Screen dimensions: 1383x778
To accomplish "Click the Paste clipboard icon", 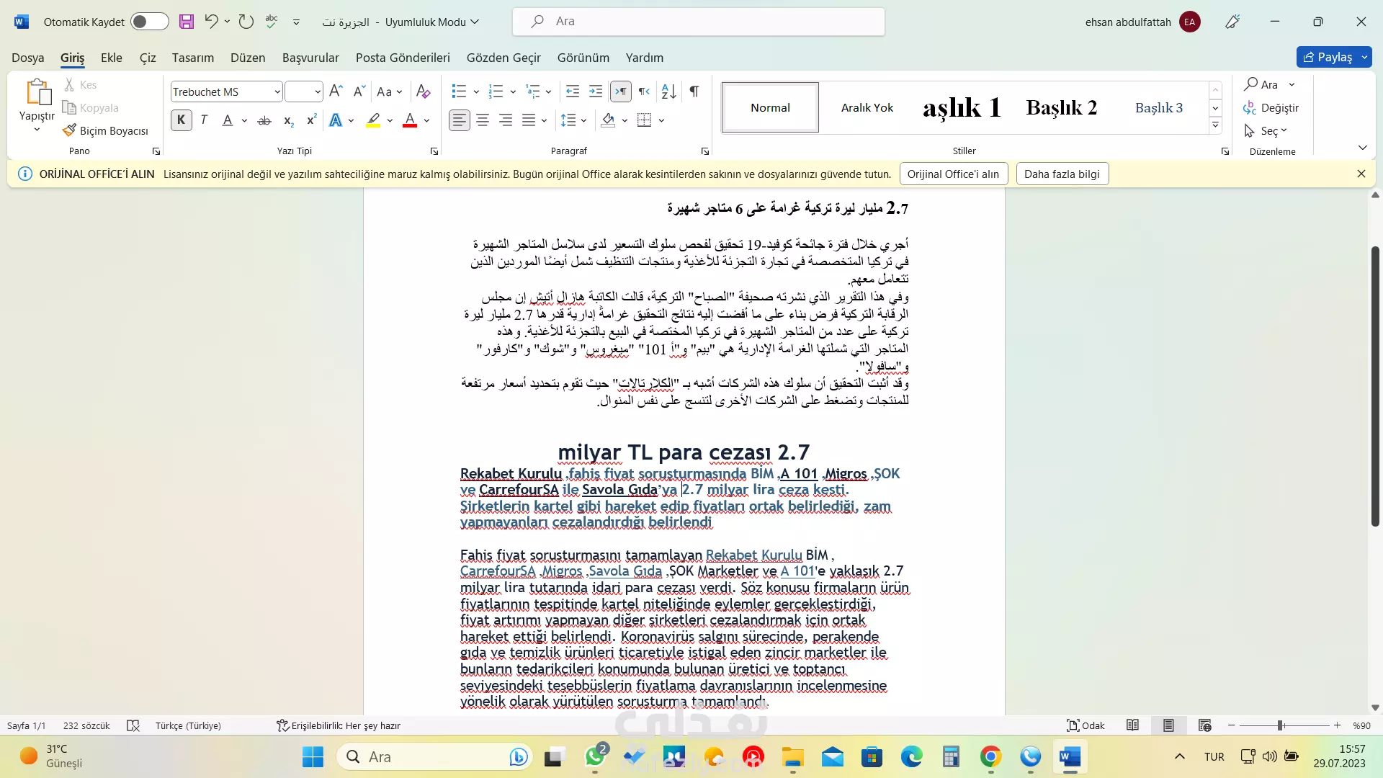I will tap(37, 92).
